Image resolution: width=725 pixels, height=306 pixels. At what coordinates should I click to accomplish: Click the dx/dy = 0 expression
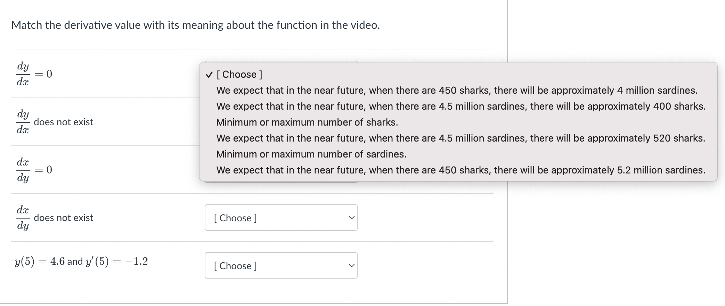tap(34, 170)
